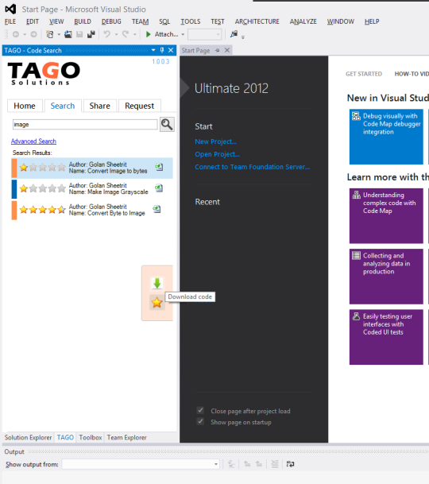
Task: Open the Attach button dropdown arrow
Action: (x=183, y=34)
